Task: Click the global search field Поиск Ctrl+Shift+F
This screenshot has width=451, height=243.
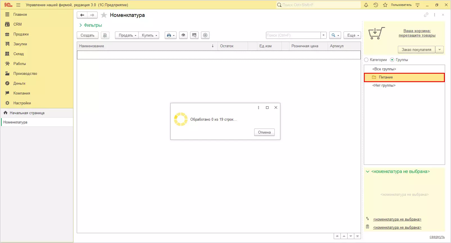Action: coord(318,5)
